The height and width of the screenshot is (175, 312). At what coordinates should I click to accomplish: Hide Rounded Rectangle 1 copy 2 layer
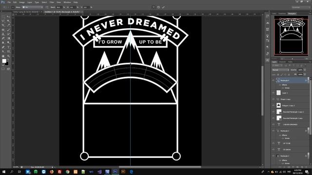click(273, 112)
